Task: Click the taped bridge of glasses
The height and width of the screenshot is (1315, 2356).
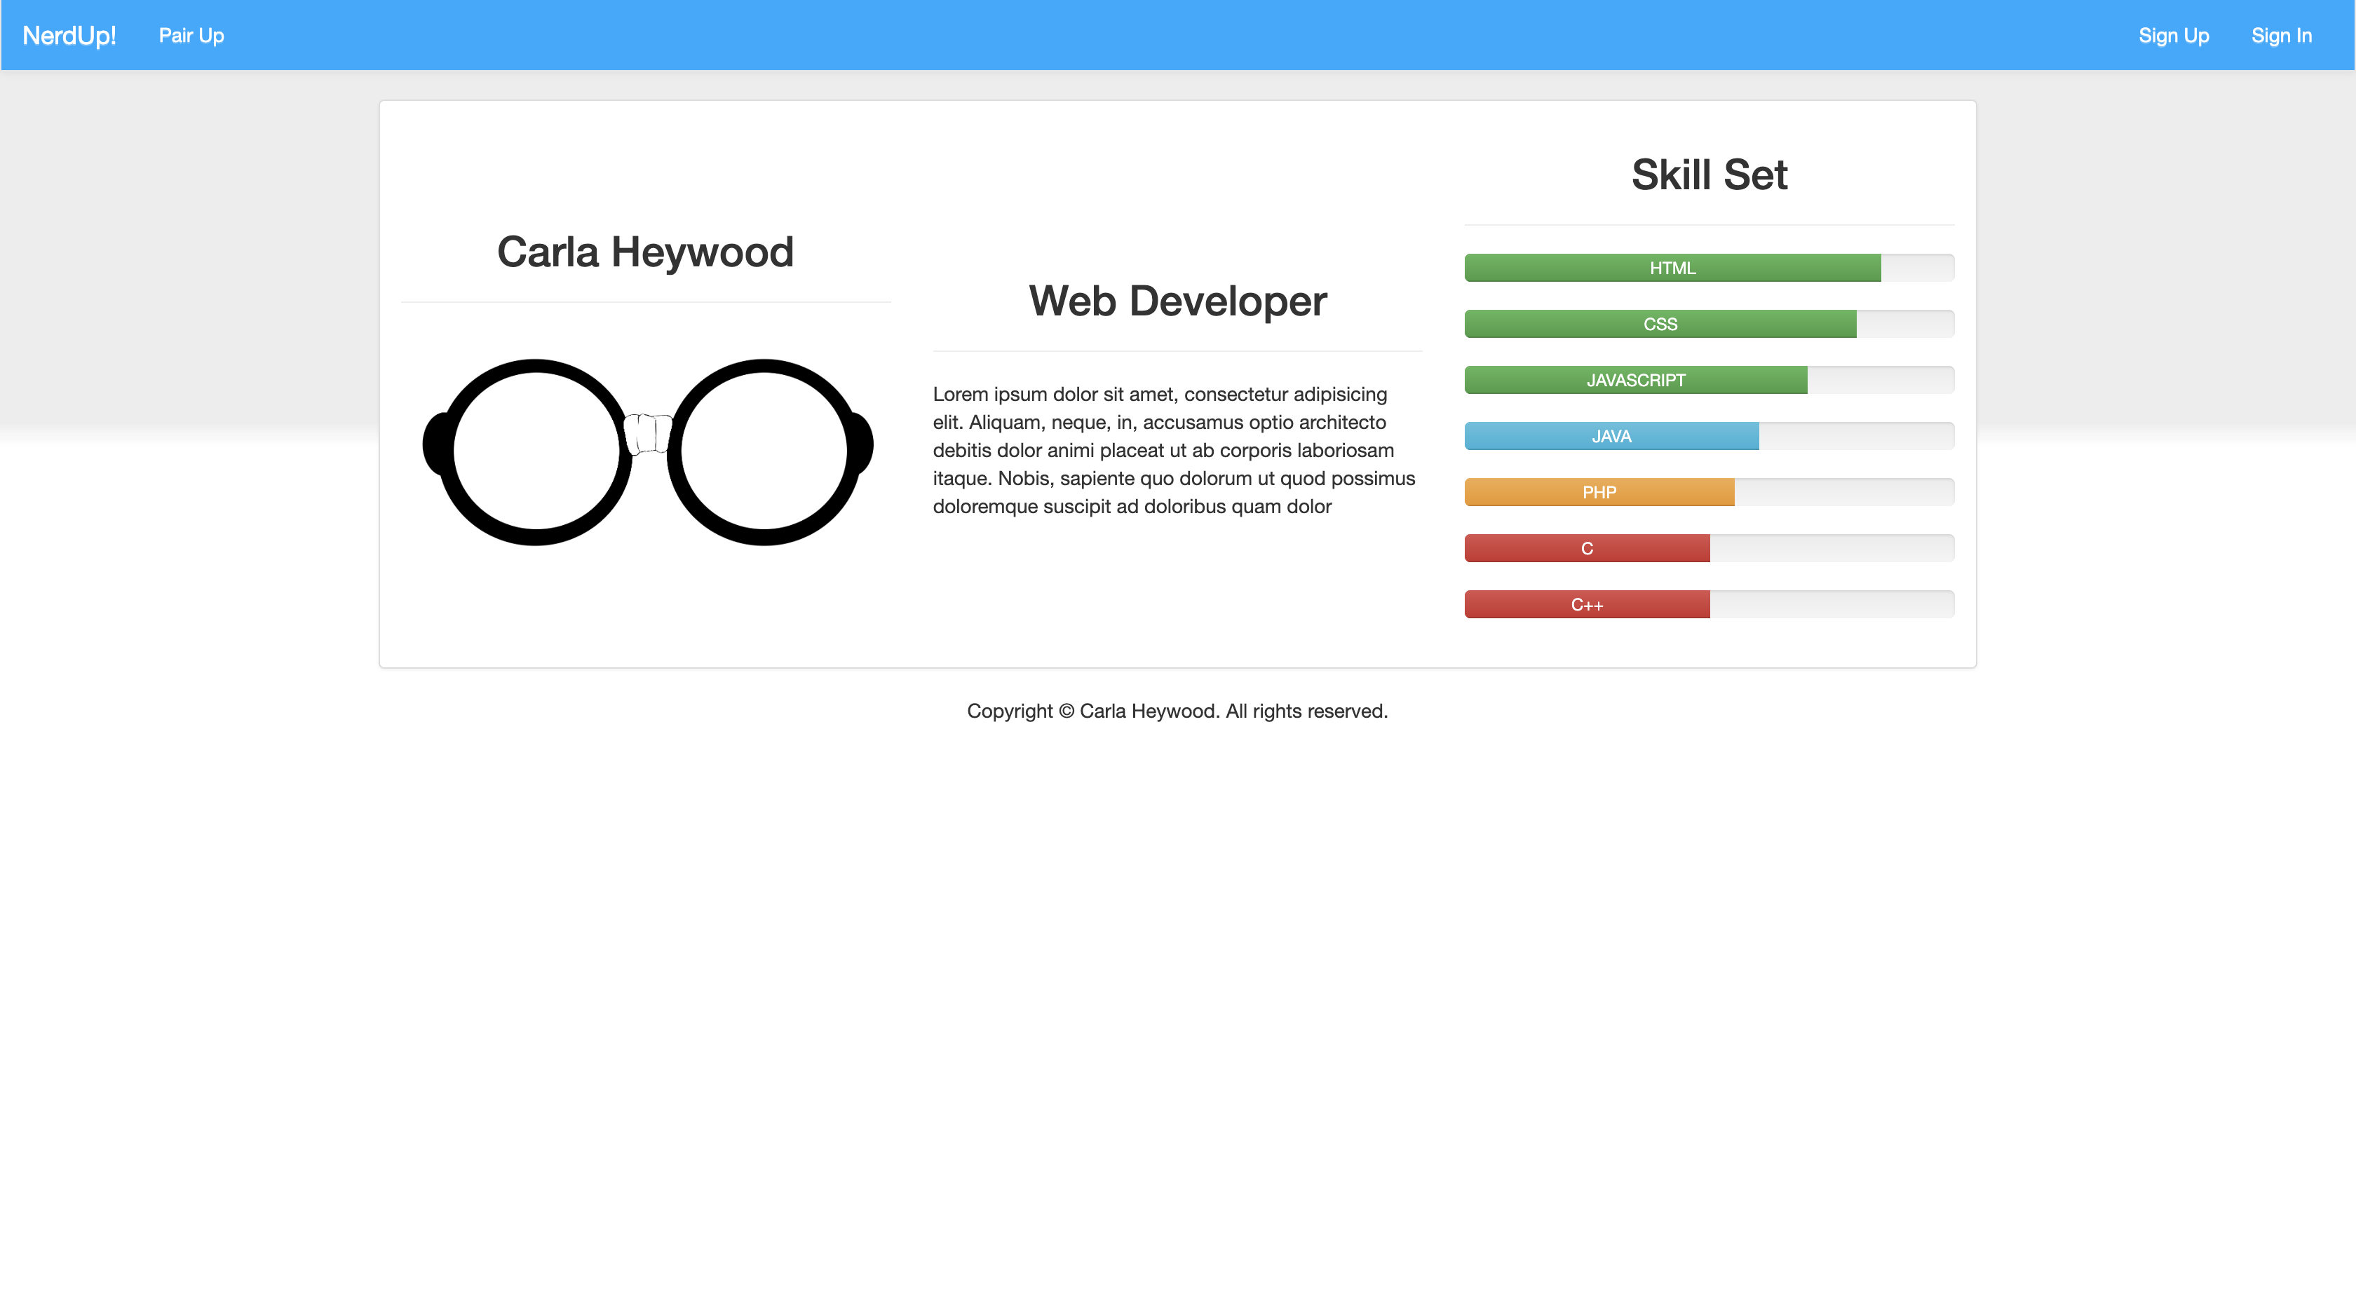Action: click(647, 433)
